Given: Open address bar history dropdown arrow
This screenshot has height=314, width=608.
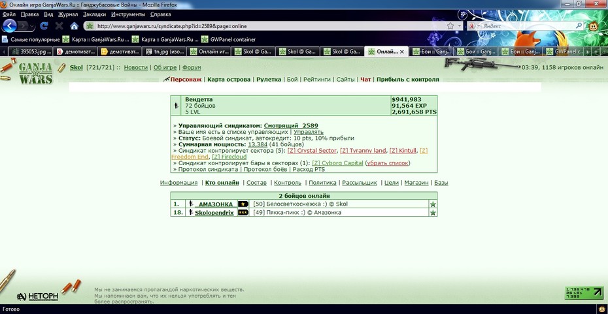Looking at the screenshot, I should click(460, 26).
